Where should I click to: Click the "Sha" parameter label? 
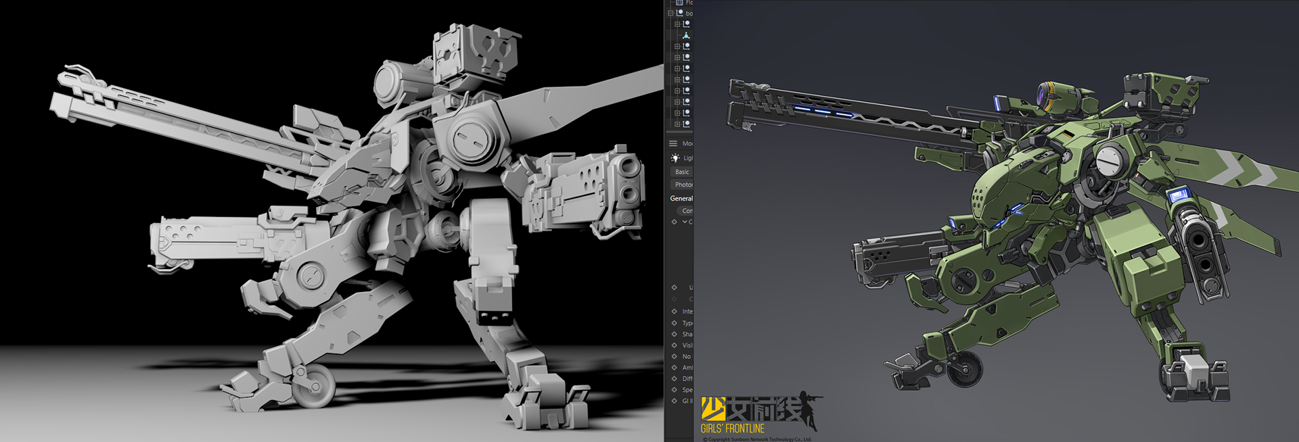(687, 334)
